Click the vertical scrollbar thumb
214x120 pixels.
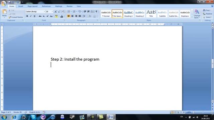coord(213,63)
